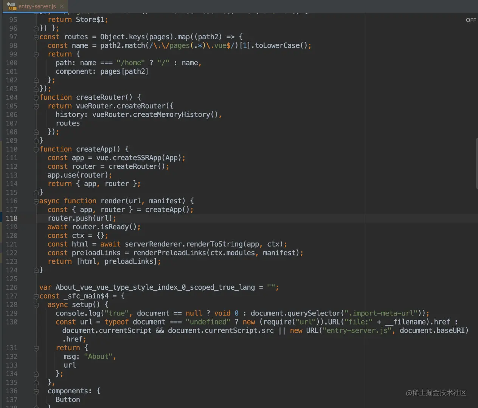This screenshot has height=408, width=478.
Task: Click 'createSSRApp' on line 111
Action: click(137, 158)
